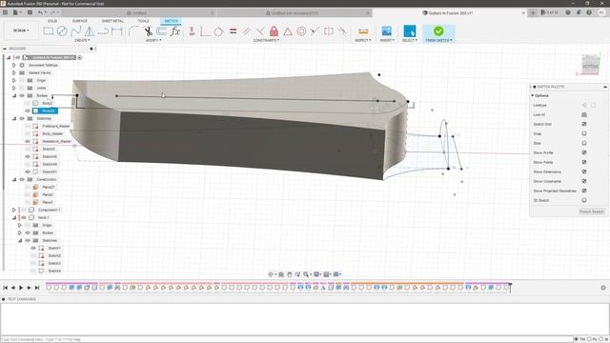610x343 pixels.
Task: Switch to the Sketch tab
Action: [172, 21]
